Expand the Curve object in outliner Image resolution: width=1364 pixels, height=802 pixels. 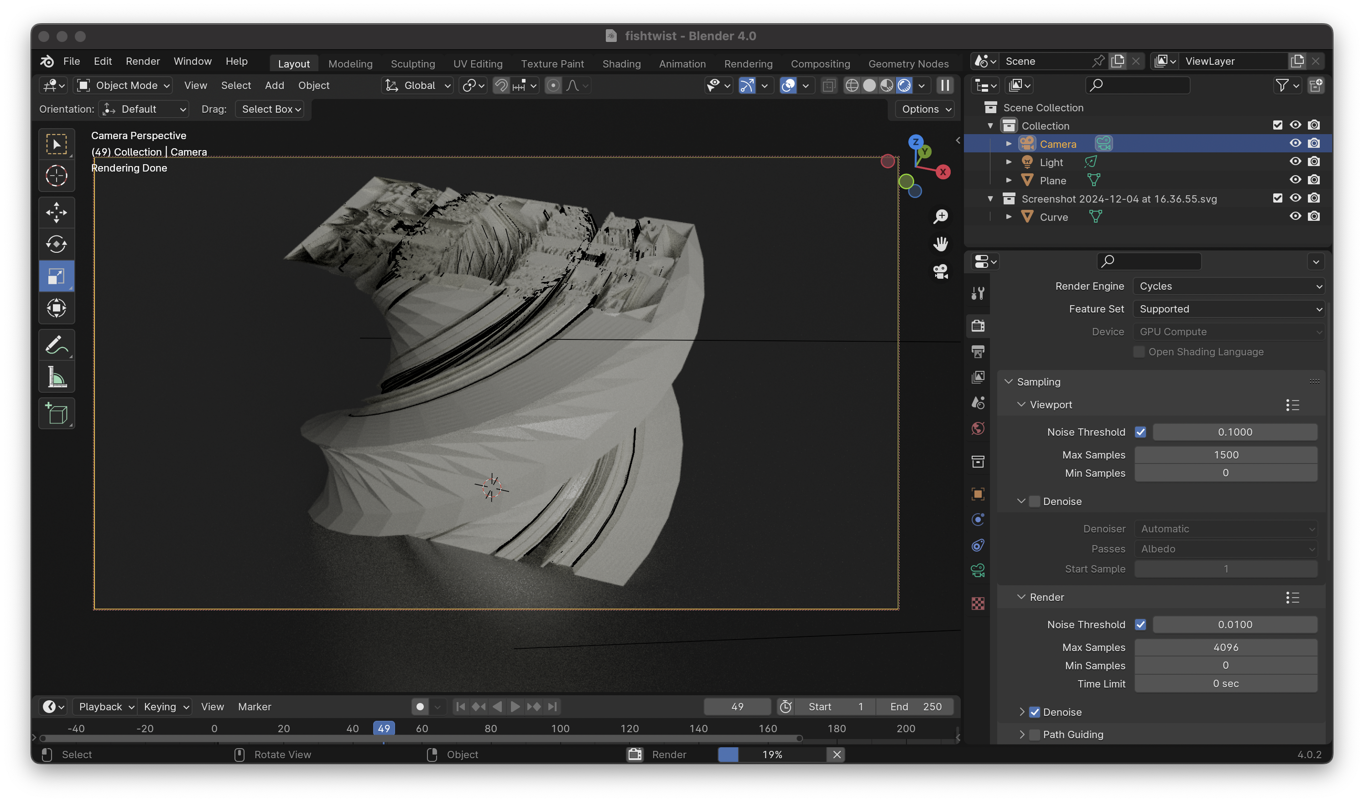tap(1008, 217)
